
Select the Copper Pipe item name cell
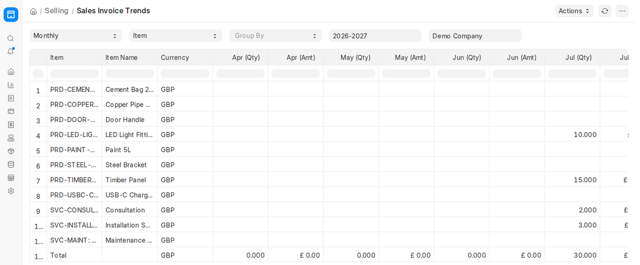point(130,105)
